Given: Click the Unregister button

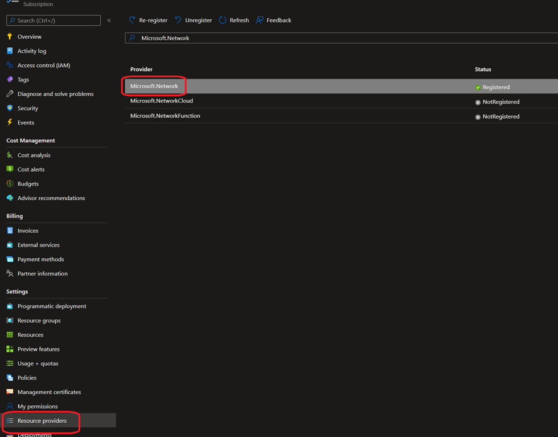Looking at the screenshot, I should point(193,20).
